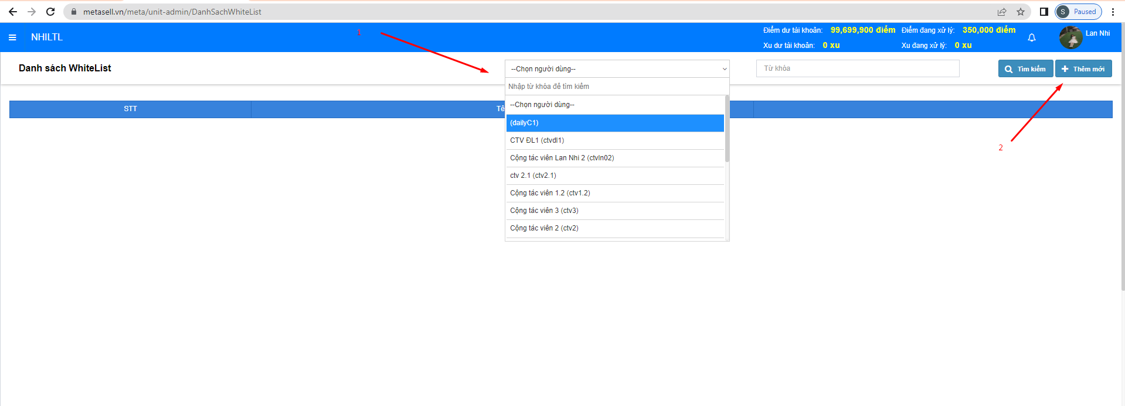Click the Tìm kiếm search button
Image resolution: width=1125 pixels, height=406 pixels.
pyautogui.click(x=1025, y=69)
